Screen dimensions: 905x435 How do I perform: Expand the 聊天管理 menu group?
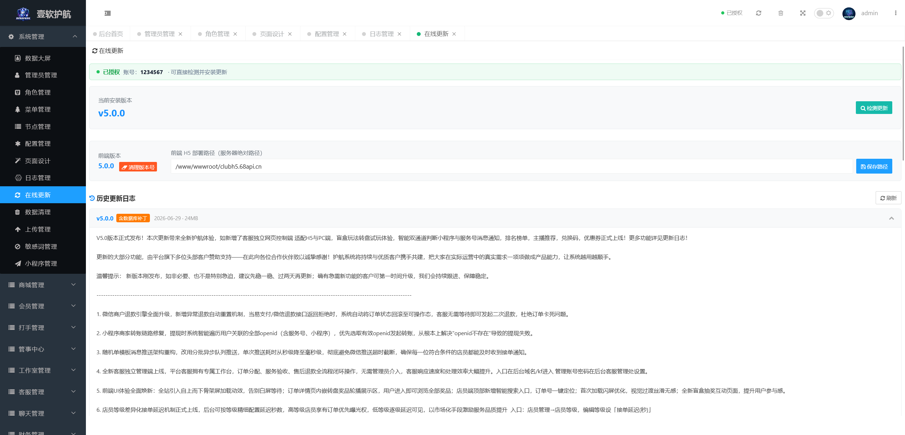(x=43, y=413)
